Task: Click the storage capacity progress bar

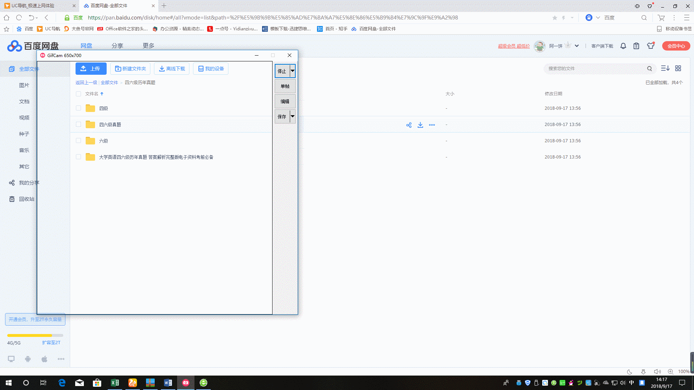Action: coord(35,335)
